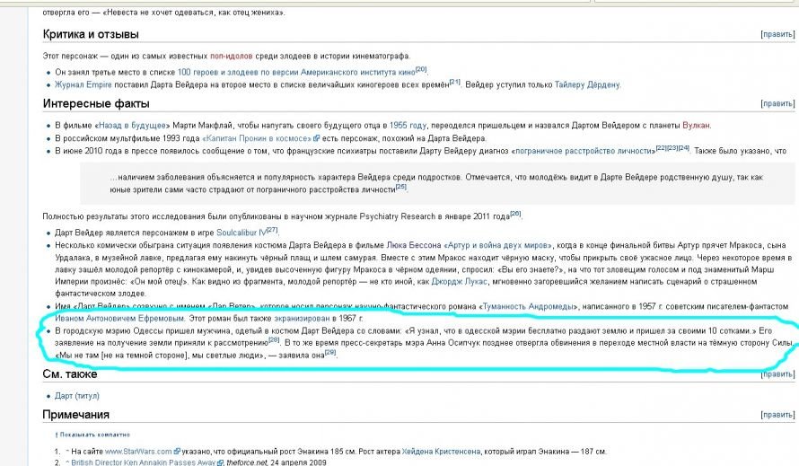Edit the «Интересные факты» section

tap(777, 103)
